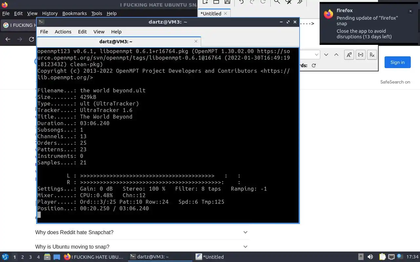
Task: Open terminal Help menu
Action: 116,32
